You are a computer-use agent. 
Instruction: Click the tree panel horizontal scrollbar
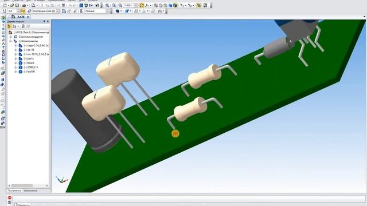point(22,185)
